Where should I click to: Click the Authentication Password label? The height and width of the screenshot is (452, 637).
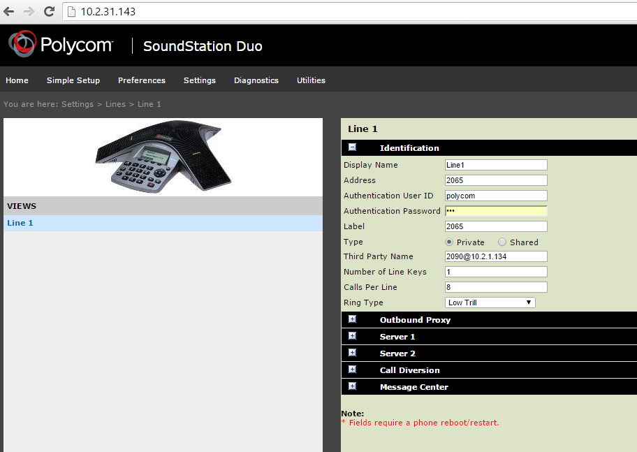[392, 211]
